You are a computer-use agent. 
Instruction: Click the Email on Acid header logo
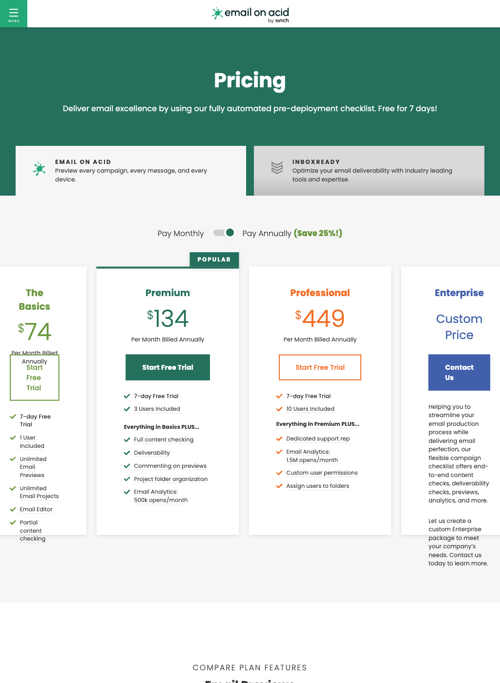tap(250, 14)
